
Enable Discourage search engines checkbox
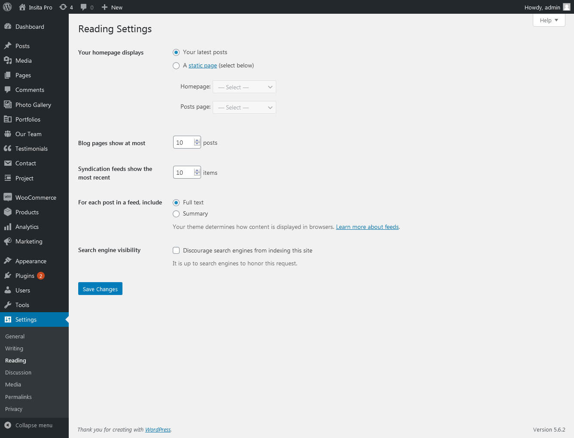point(176,250)
